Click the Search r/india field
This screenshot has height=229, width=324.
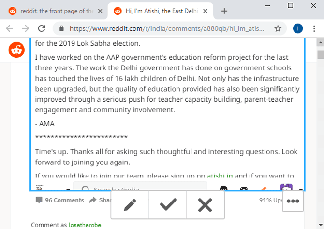click(x=140, y=189)
